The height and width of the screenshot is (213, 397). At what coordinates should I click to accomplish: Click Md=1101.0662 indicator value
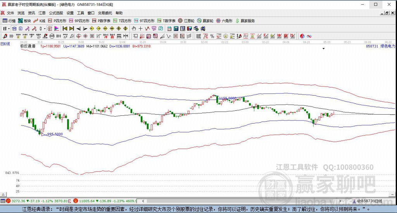click(97, 46)
